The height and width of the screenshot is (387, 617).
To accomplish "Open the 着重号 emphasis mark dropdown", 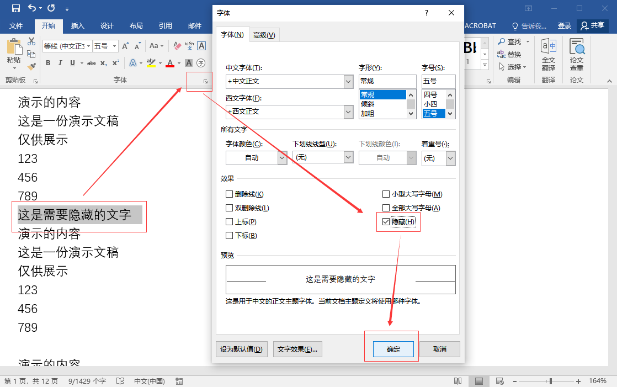I will [x=450, y=158].
